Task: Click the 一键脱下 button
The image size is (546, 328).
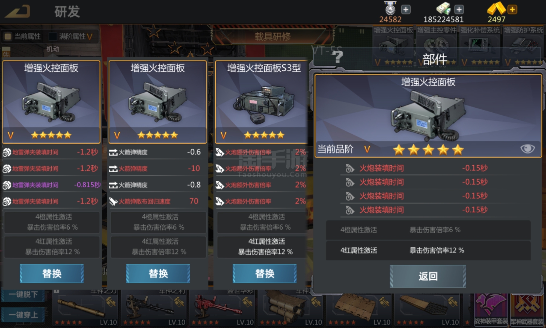Action: tap(23, 295)
